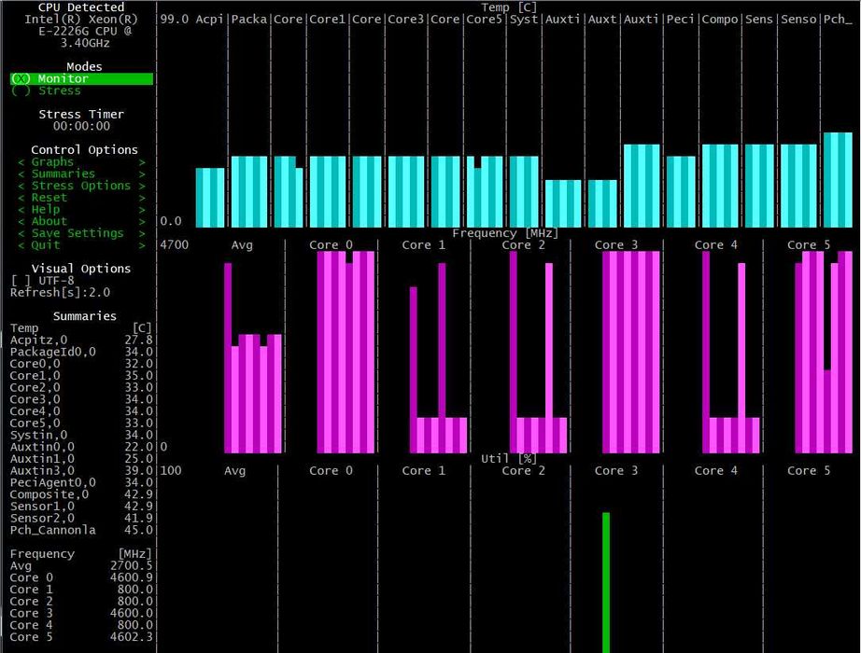Open the Help entry
The image size is (861, 653).
pos(81,210)
